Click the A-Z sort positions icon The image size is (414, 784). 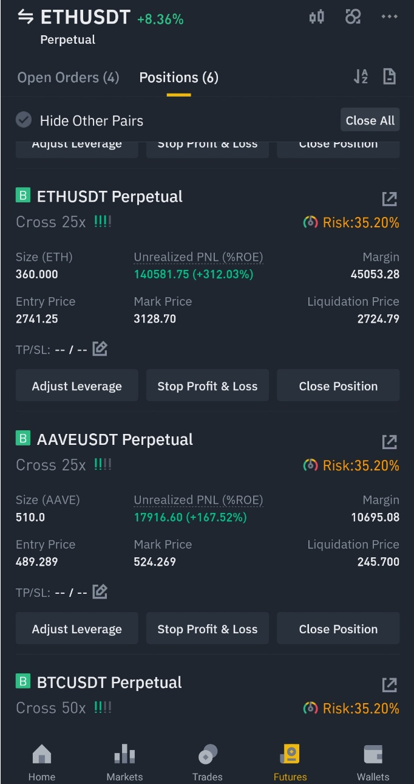pyautogui.click(x=361, y=77)
